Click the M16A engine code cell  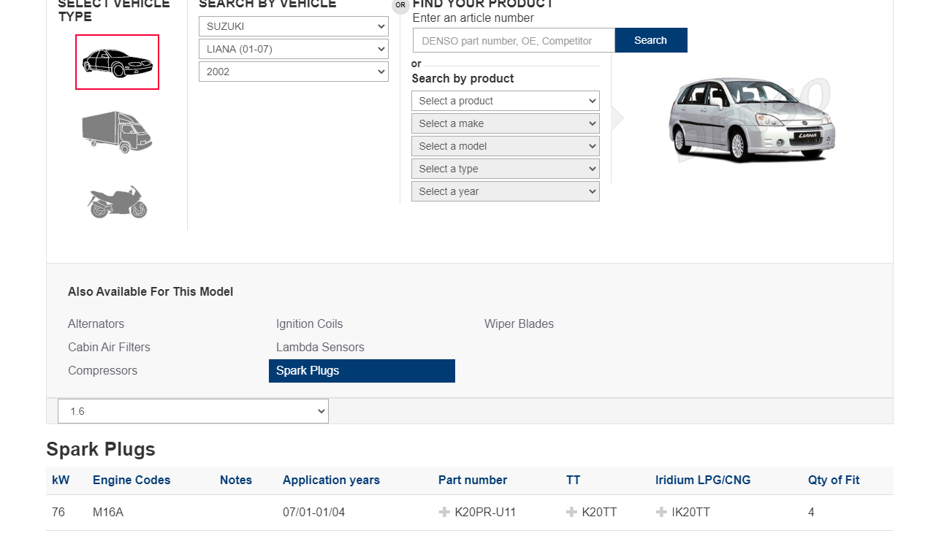[108, 513]
